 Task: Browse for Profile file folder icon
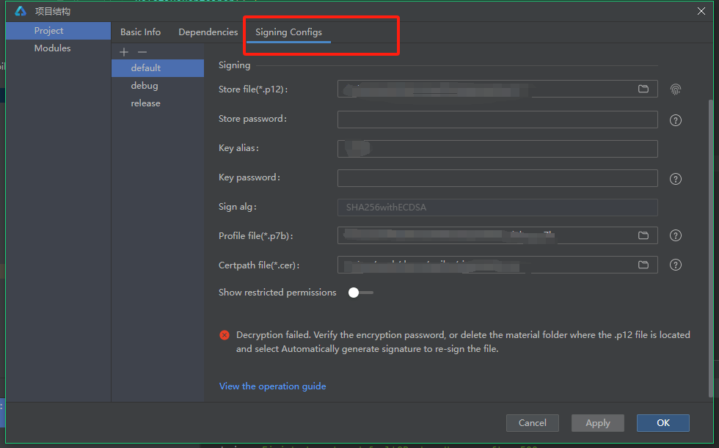coord(643,235)
